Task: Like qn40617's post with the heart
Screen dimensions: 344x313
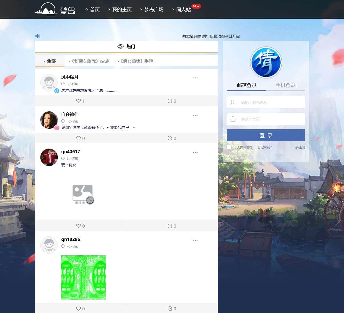Action: click(x=78, y=226)
